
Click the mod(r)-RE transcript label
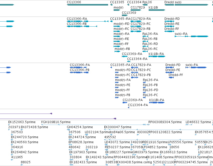[x=121, y=39]
